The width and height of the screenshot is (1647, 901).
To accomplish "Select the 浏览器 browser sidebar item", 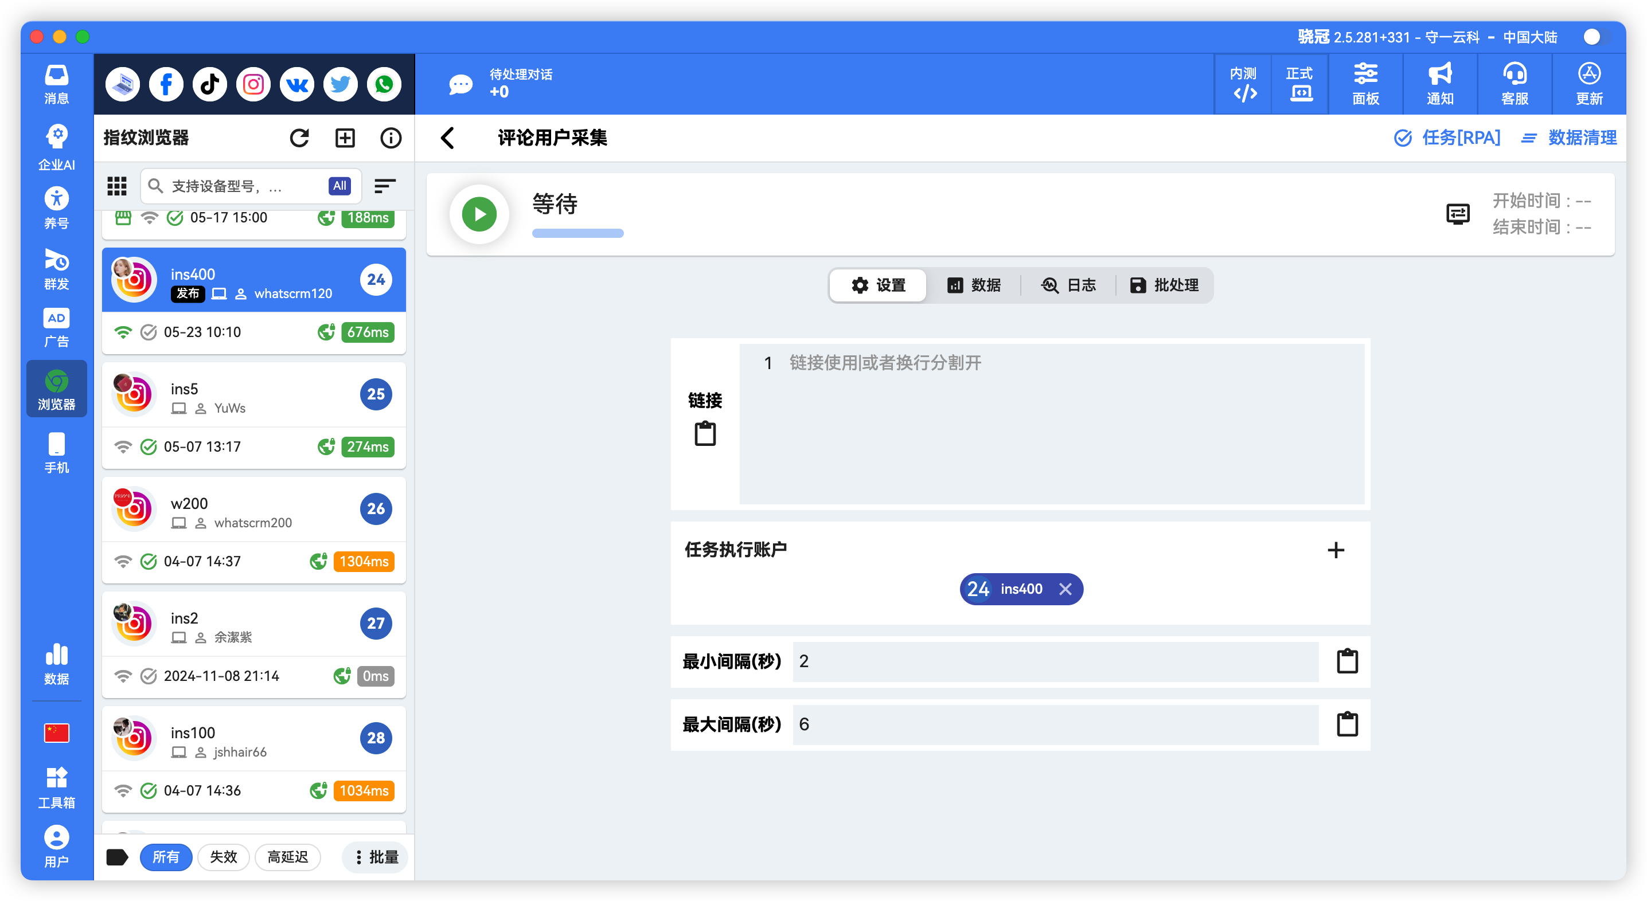I will pyautogui.click(x=56, y=389).
